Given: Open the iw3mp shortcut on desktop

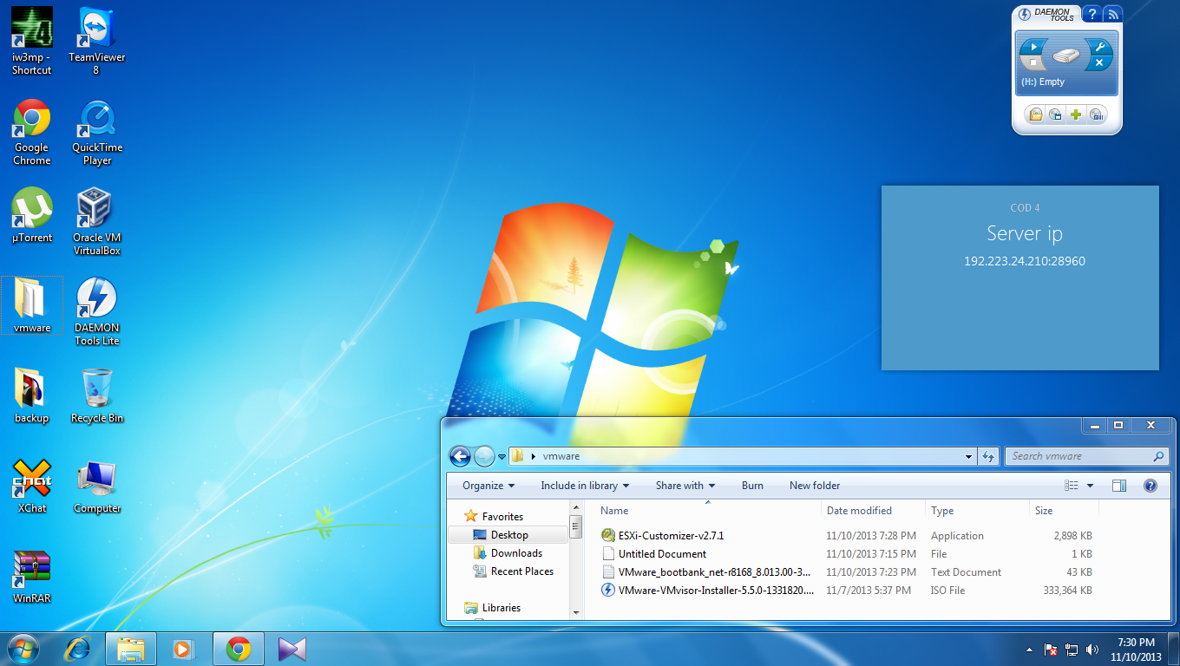Looking at the screenshot, I should (x=32, y=41).
